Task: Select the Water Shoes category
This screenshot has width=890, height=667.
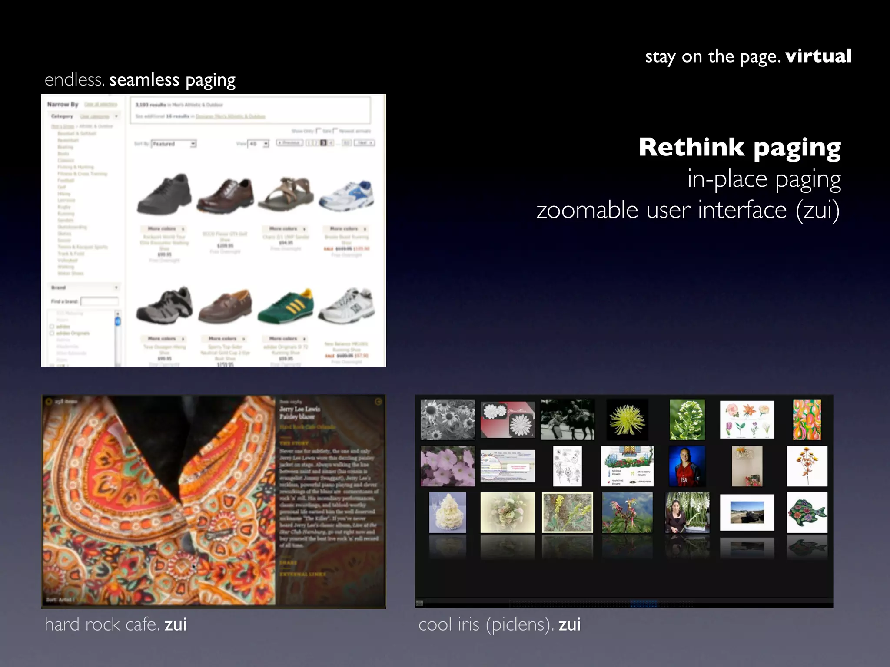Action: point(70,274)
